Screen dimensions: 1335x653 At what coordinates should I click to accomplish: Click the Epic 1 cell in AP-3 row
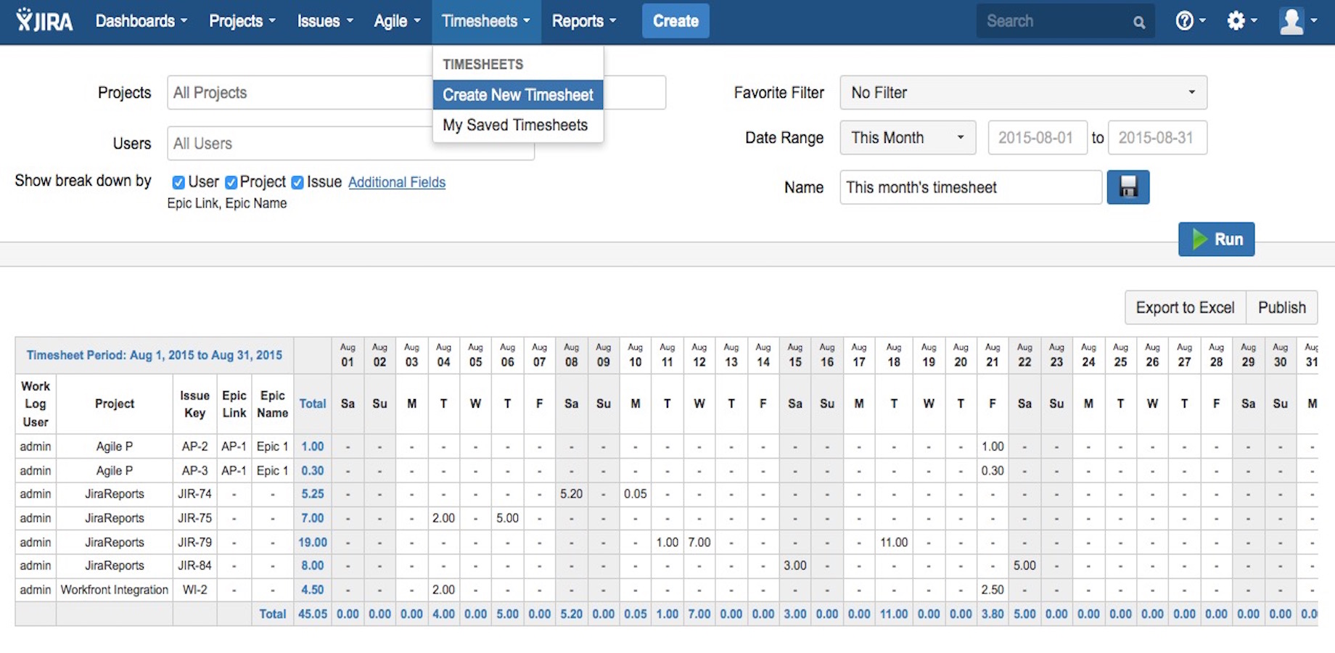[273, 470]
